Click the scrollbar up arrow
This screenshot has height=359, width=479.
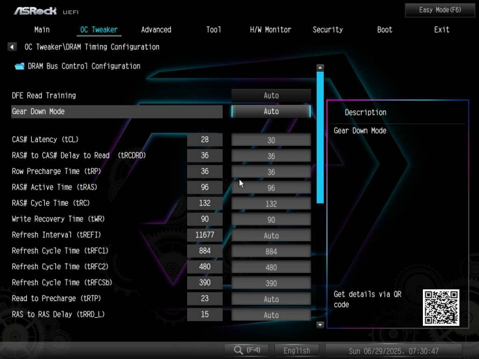320,67
